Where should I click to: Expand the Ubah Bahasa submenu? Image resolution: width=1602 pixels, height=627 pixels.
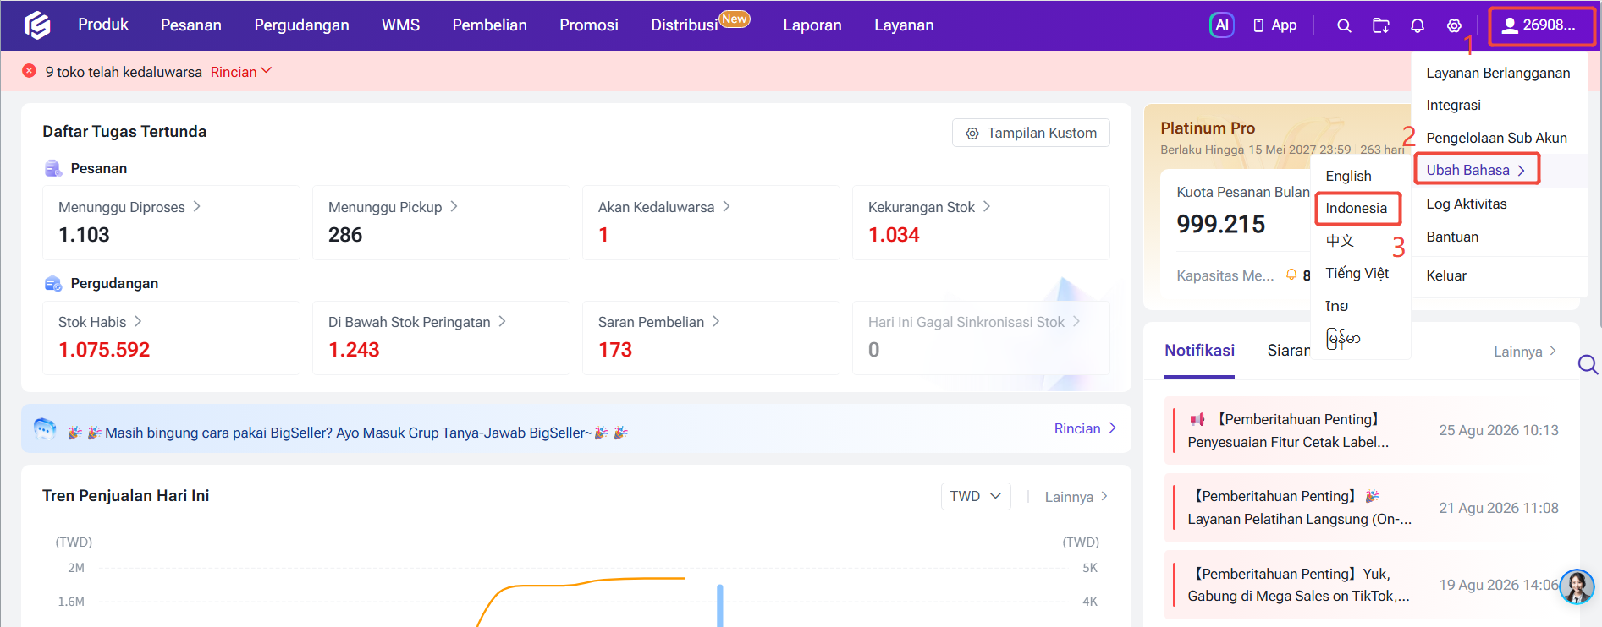pos(1476,170)
